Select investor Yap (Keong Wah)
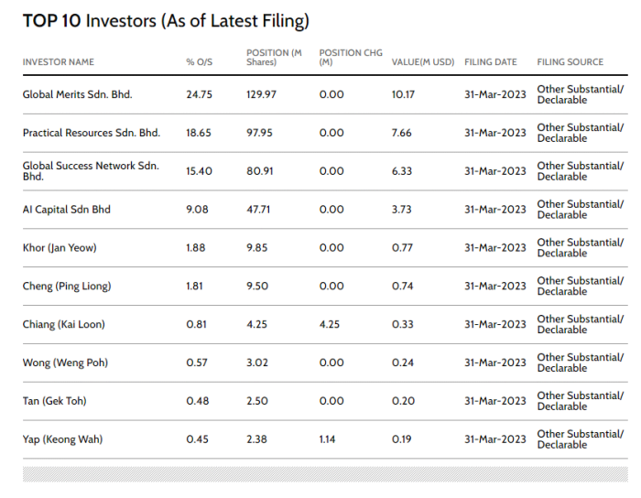The height and width of the screenshot is (498, 641). (62, 439)
